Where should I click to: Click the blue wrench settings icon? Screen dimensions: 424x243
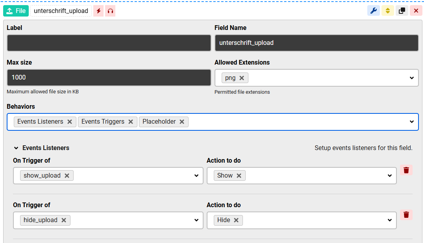coord(374,11)
